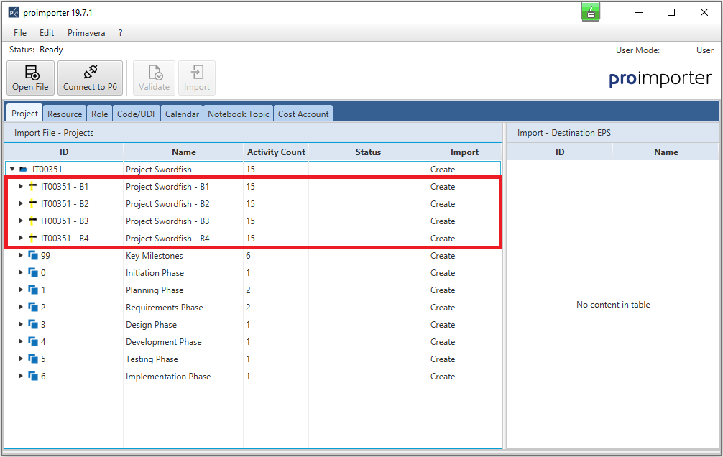Click Connect to P6 plug button
This screenshot has height=457, width=723.
pyautogui.click(x=90, y=78)
